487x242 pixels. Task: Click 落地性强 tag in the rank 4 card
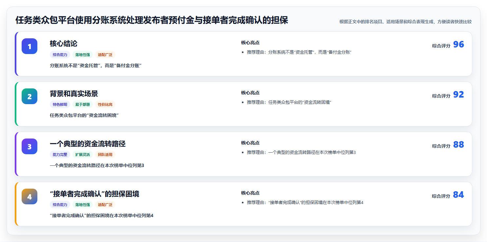[83, 205]
